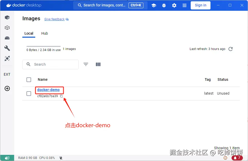Image resolution: width=248 pixels, height=161 pixels.
Task: Open the manage columns icon
Action: tap(98, 64)
